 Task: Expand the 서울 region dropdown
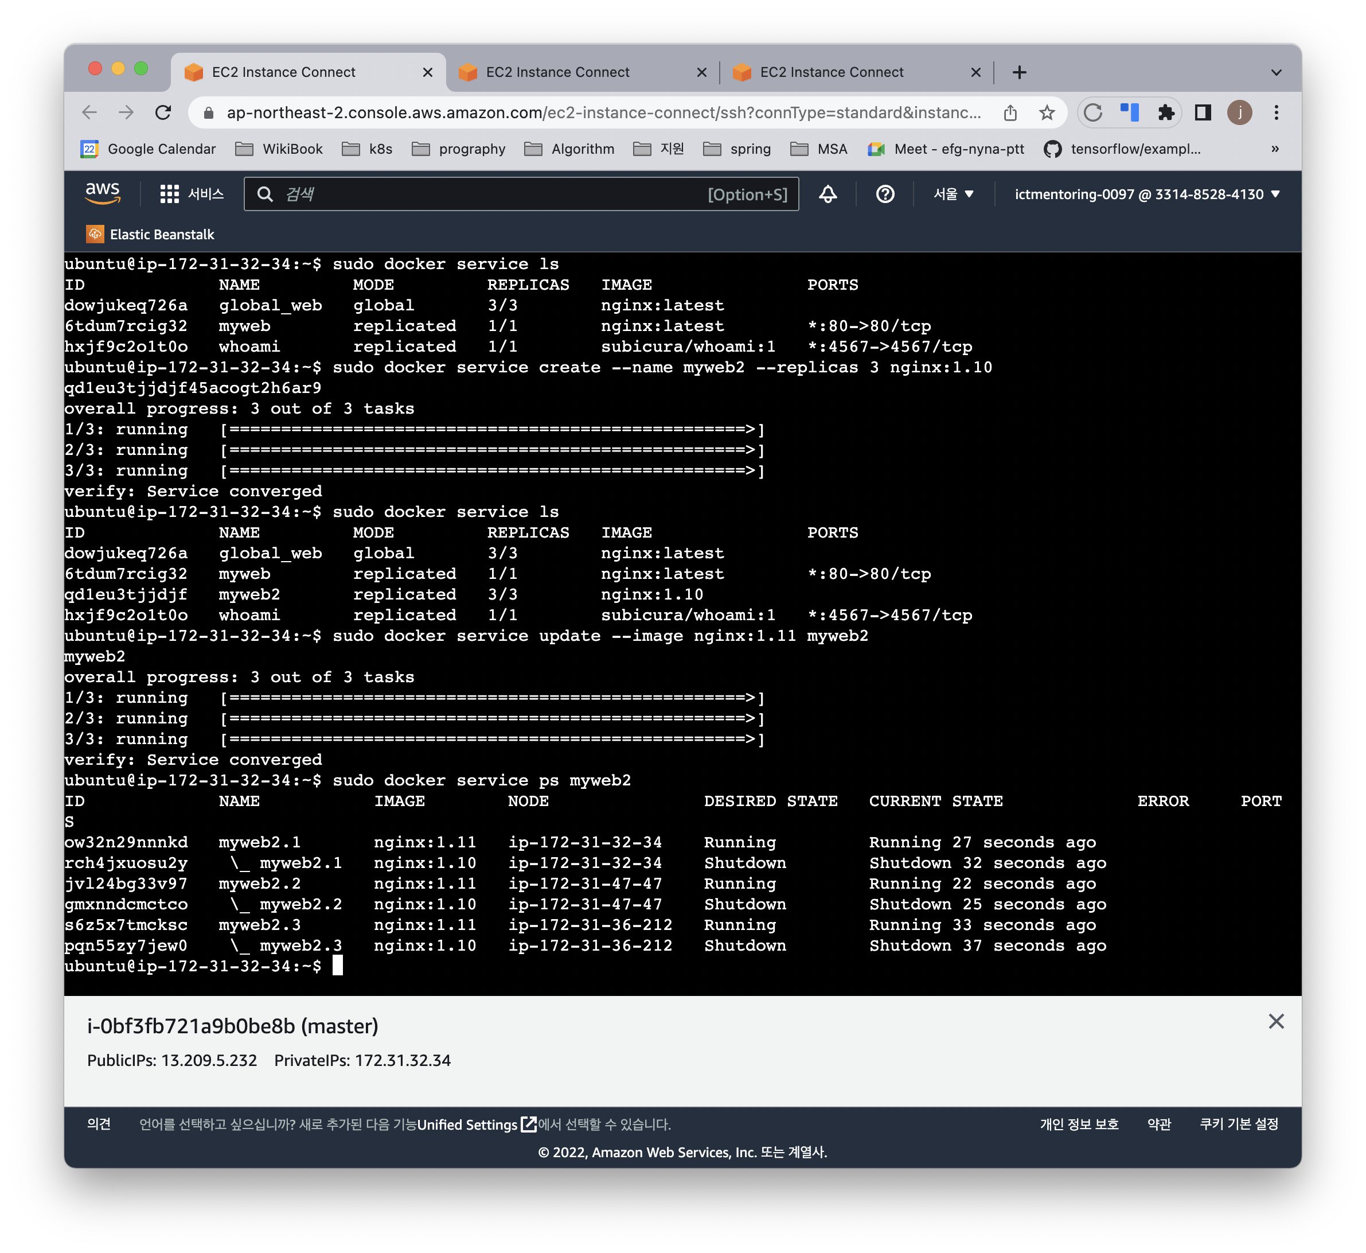click(x=953, y=194)
